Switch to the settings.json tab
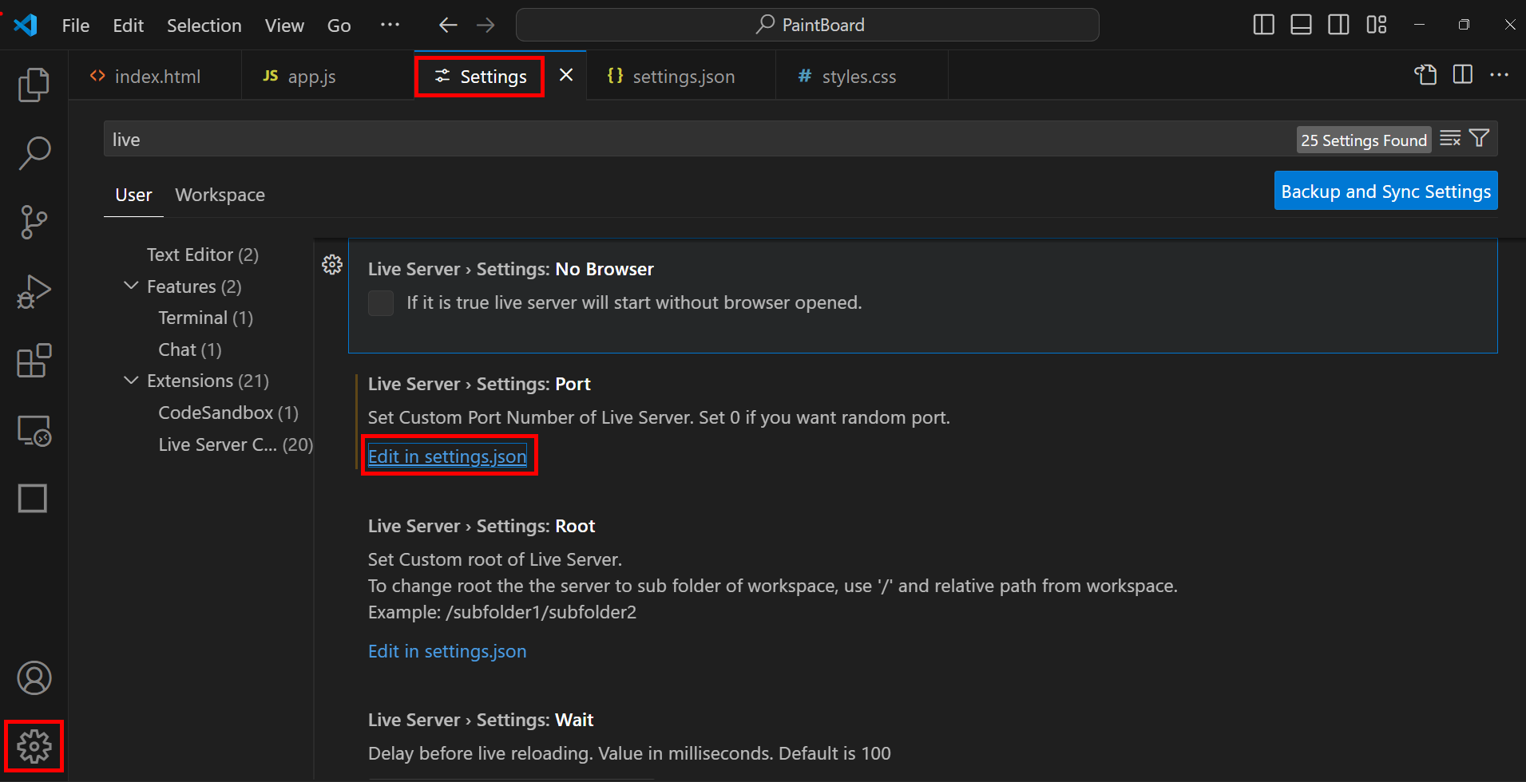The width and height of the screenshot is (1526, 782). [681, 76]
